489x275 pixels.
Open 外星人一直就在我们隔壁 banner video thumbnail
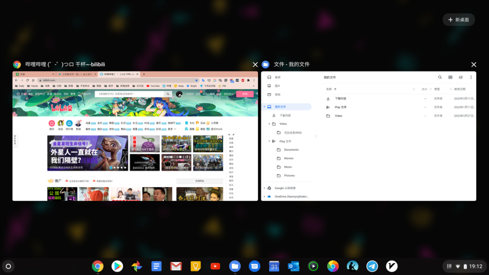[88, 153]
